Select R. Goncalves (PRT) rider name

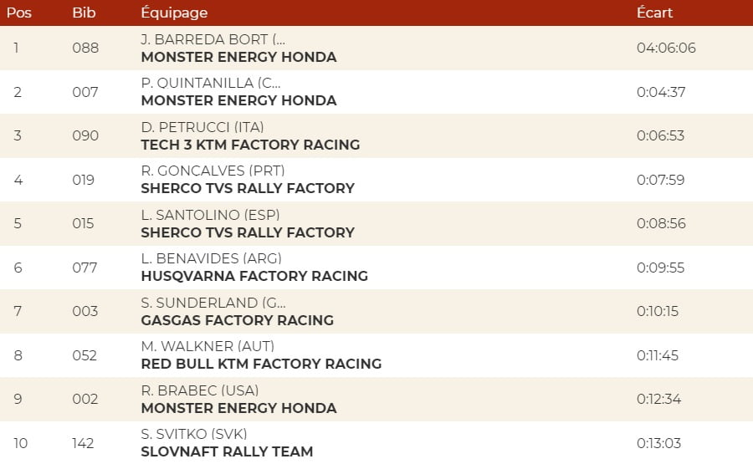tap(213, 171)
